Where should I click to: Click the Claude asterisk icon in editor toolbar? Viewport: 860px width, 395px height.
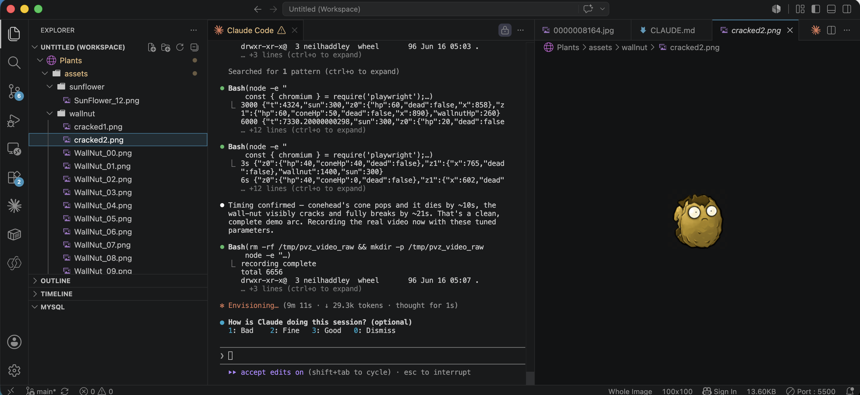tap(815, 30)
